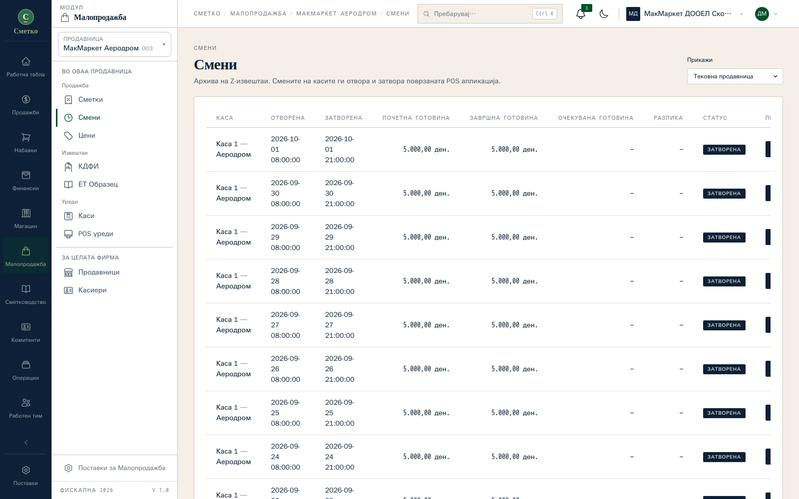The height and width of the screenshot is (499, 799).
Task: Open the Прикажи Тековна продавница dropdown
Action: [735, 76]
